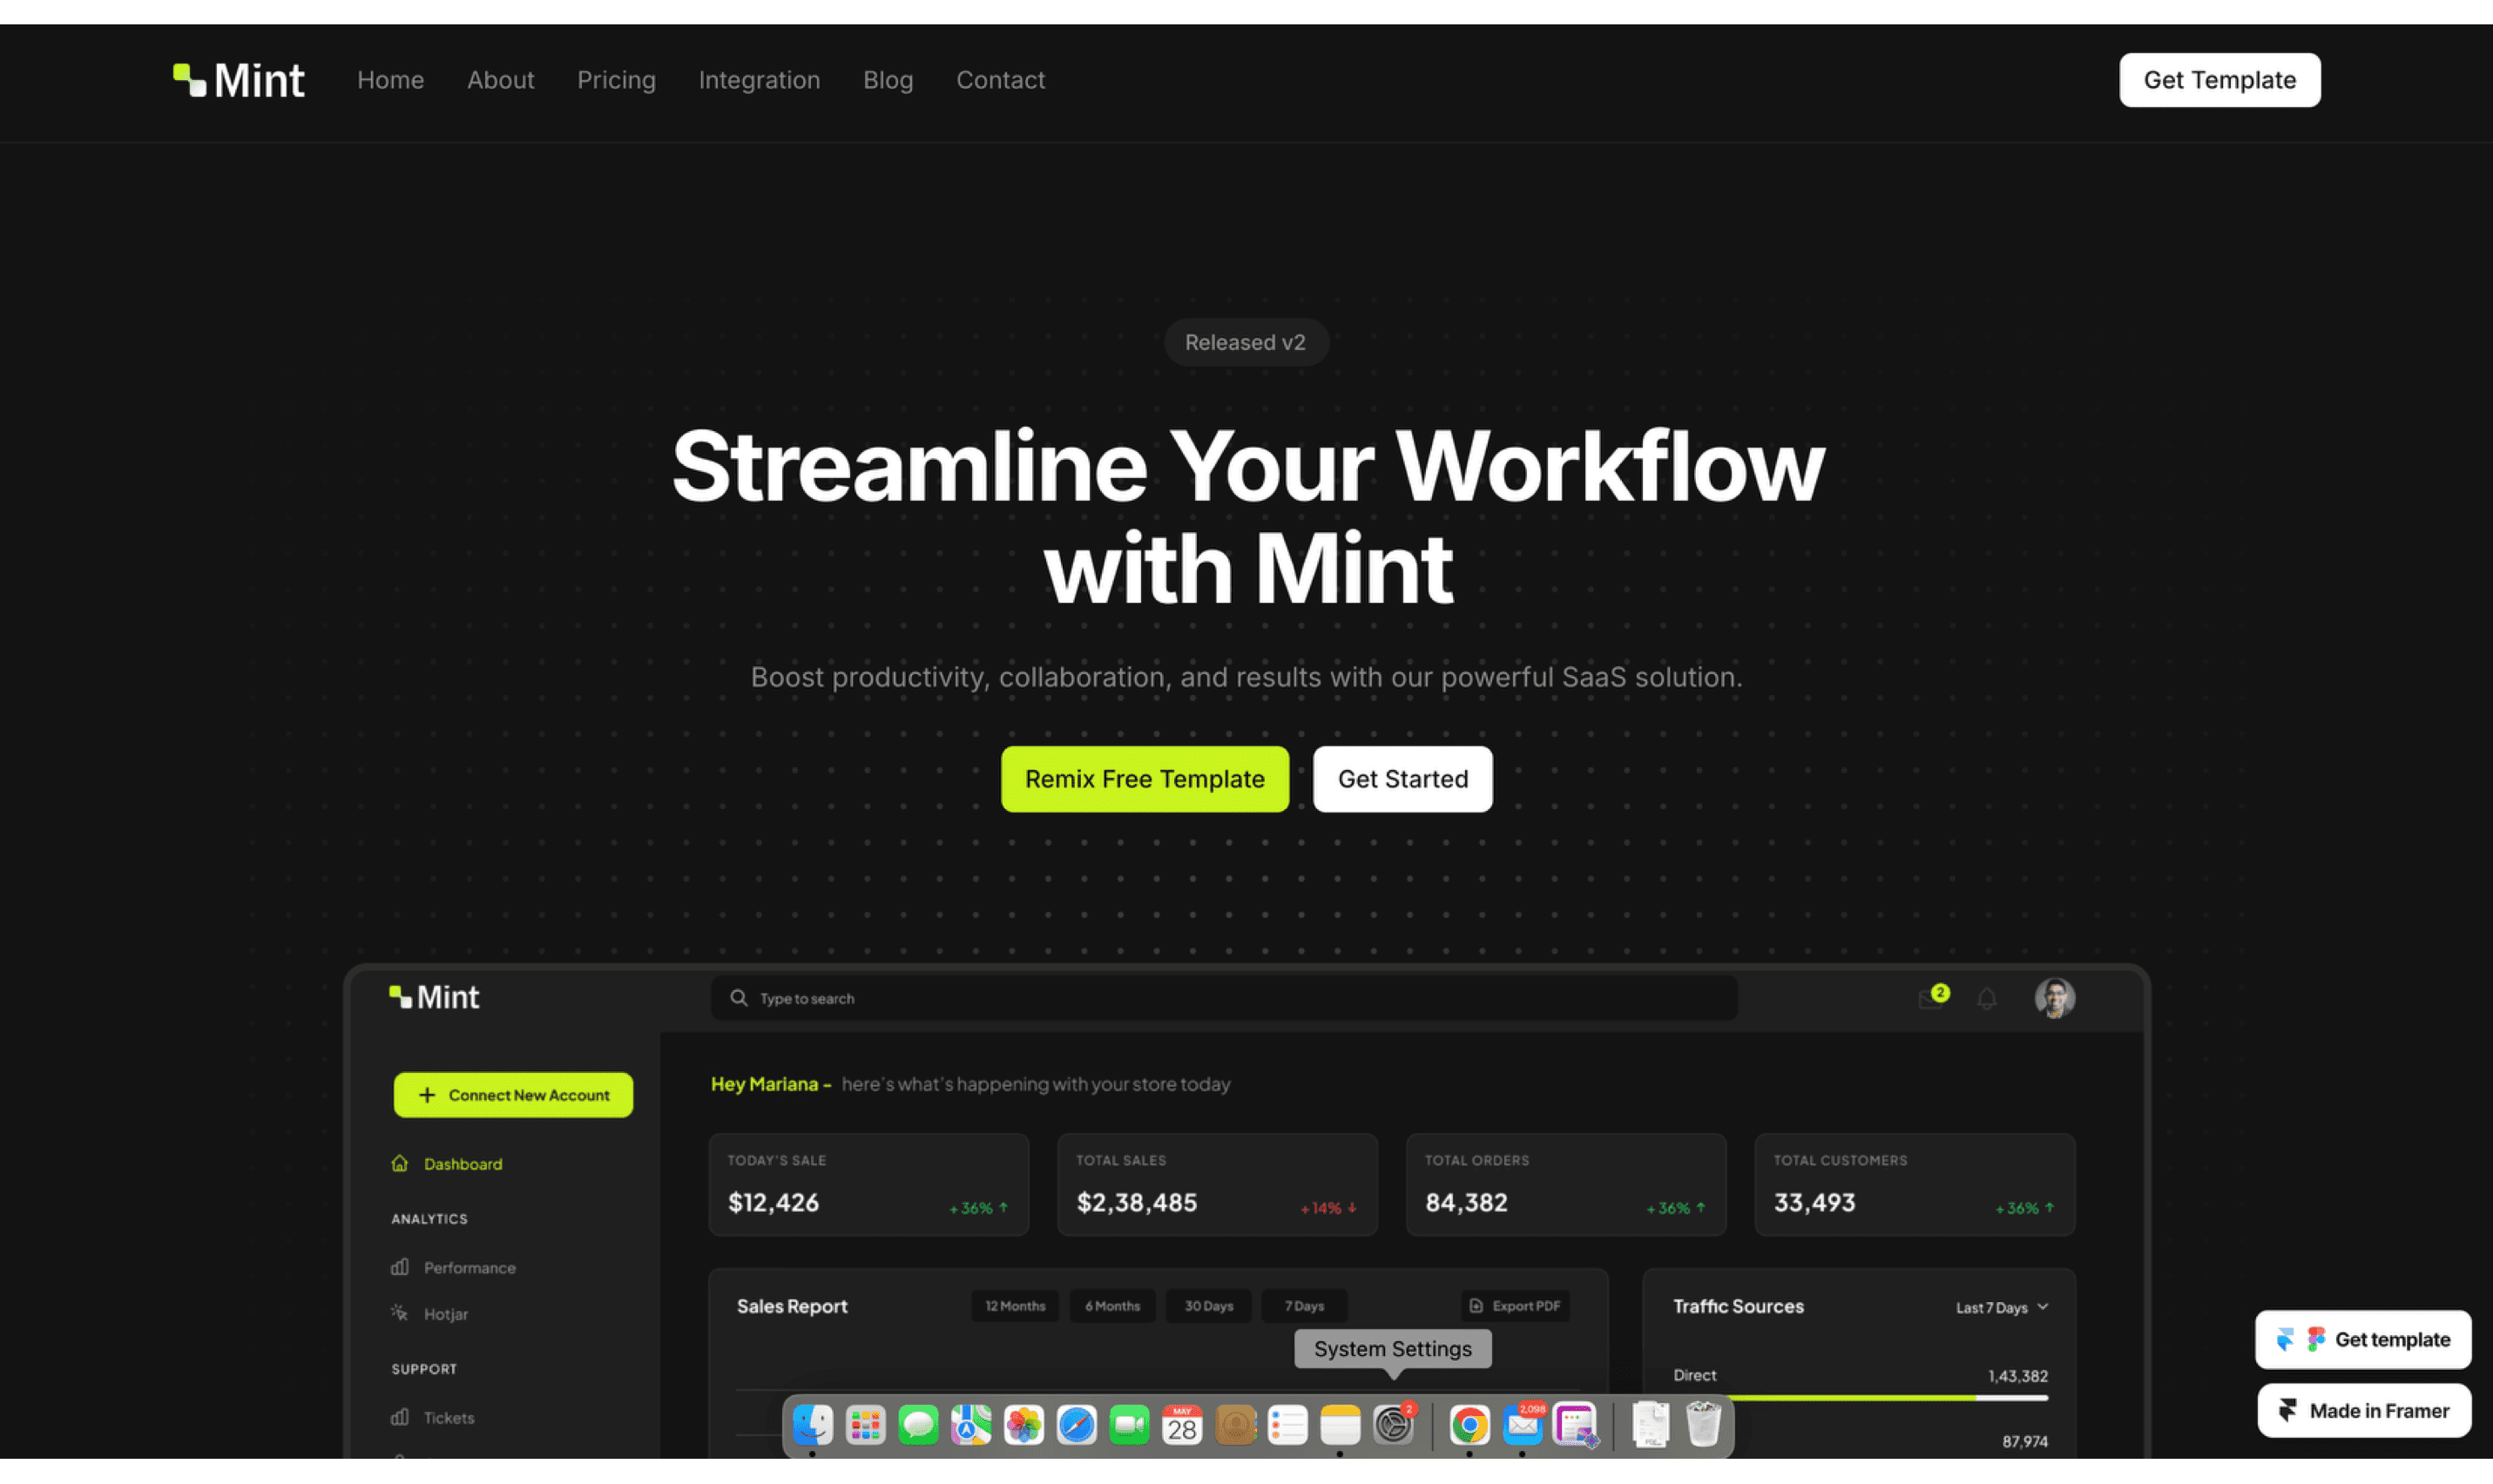The image size is (2493, 1484).
Task: Select the 12 Months sales range
Action: coord(1014,1306)
